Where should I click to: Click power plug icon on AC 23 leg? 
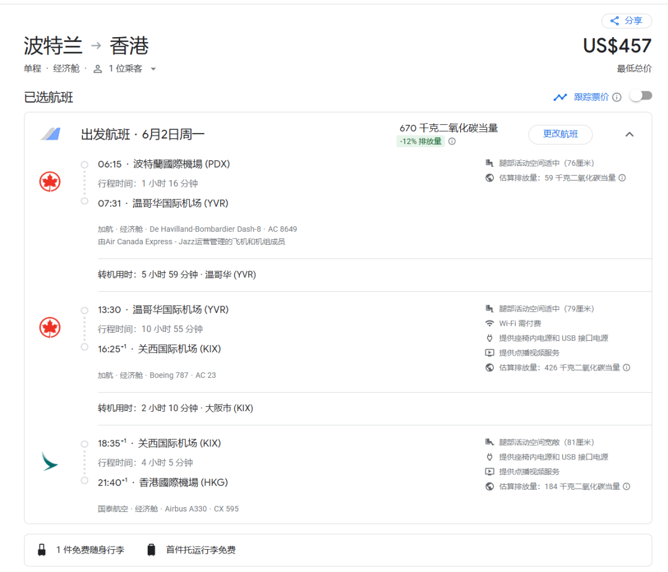click(489, 338)
